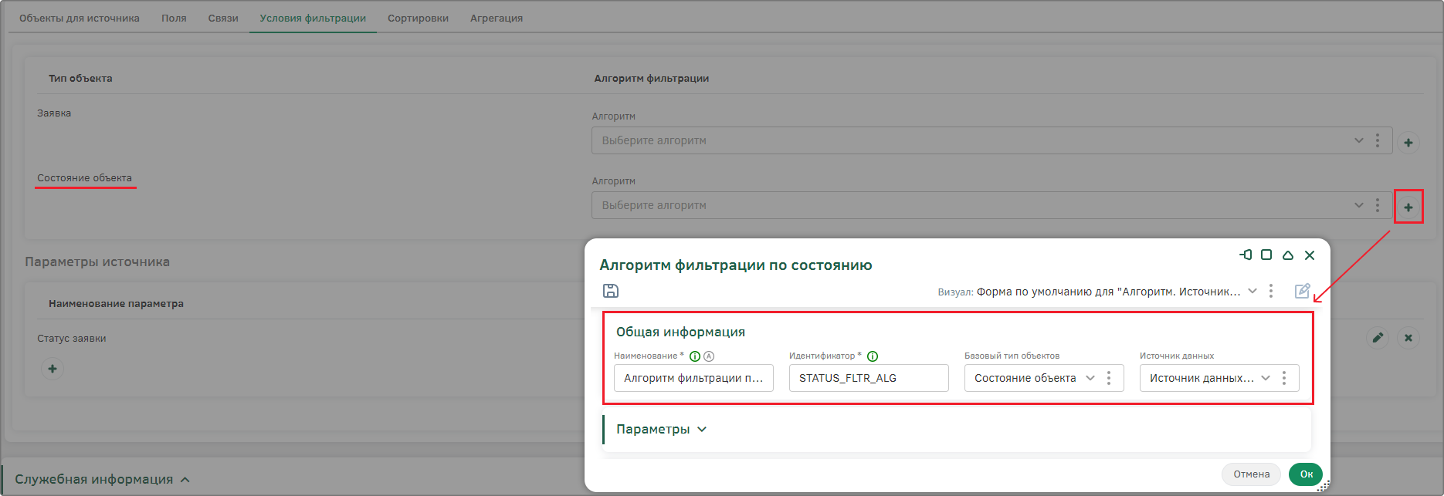The width and height of the screenshot is (1444, 496).
Task: Click the Параметры источника heading
Action: (x=97, y=261)
